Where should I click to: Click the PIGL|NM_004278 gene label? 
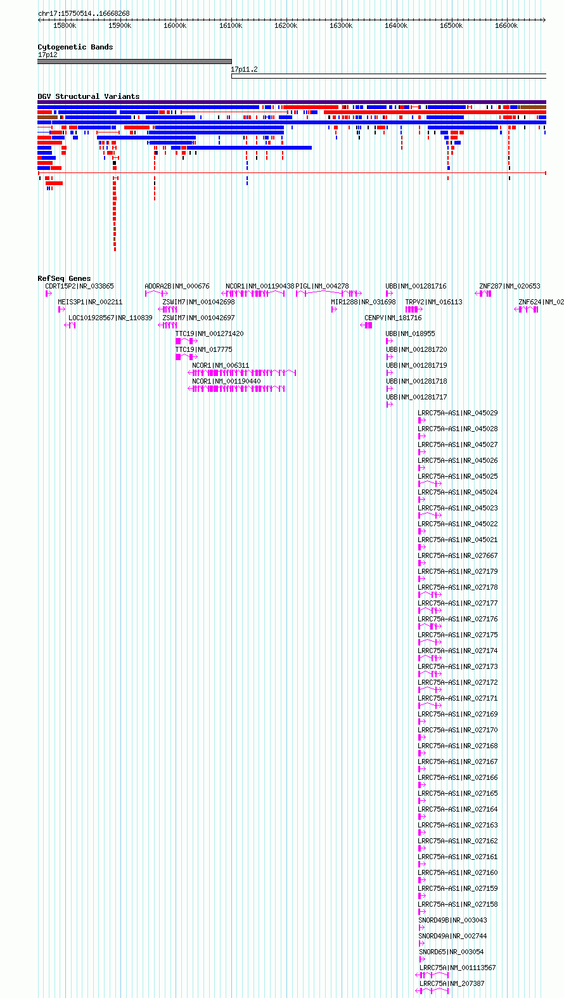pyautogui.click(x=322, y=286)
